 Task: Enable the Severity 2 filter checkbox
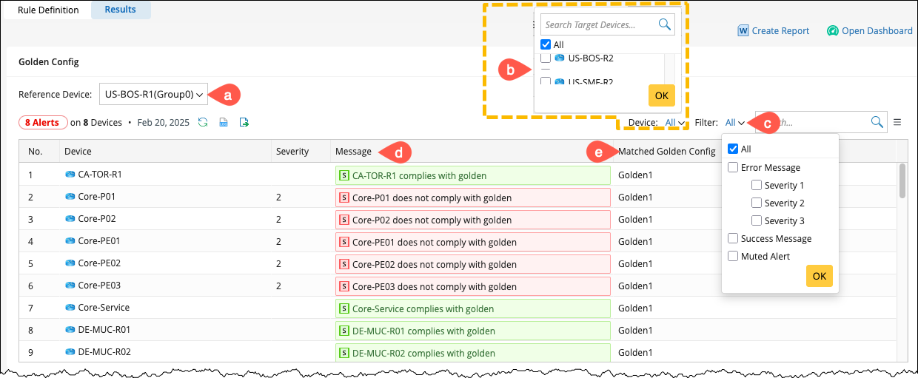click(x=757, y=203)
